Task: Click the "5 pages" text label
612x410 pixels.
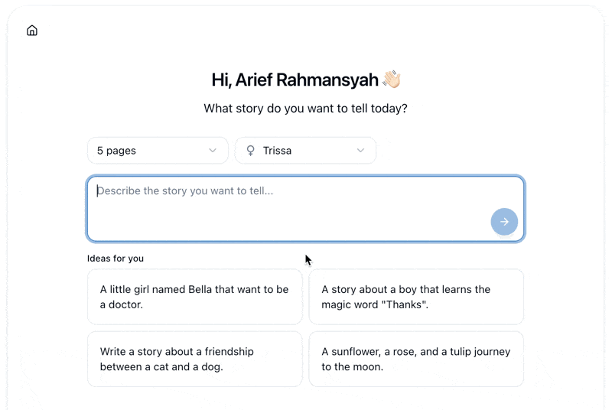Action: click(x=116, y=151)
